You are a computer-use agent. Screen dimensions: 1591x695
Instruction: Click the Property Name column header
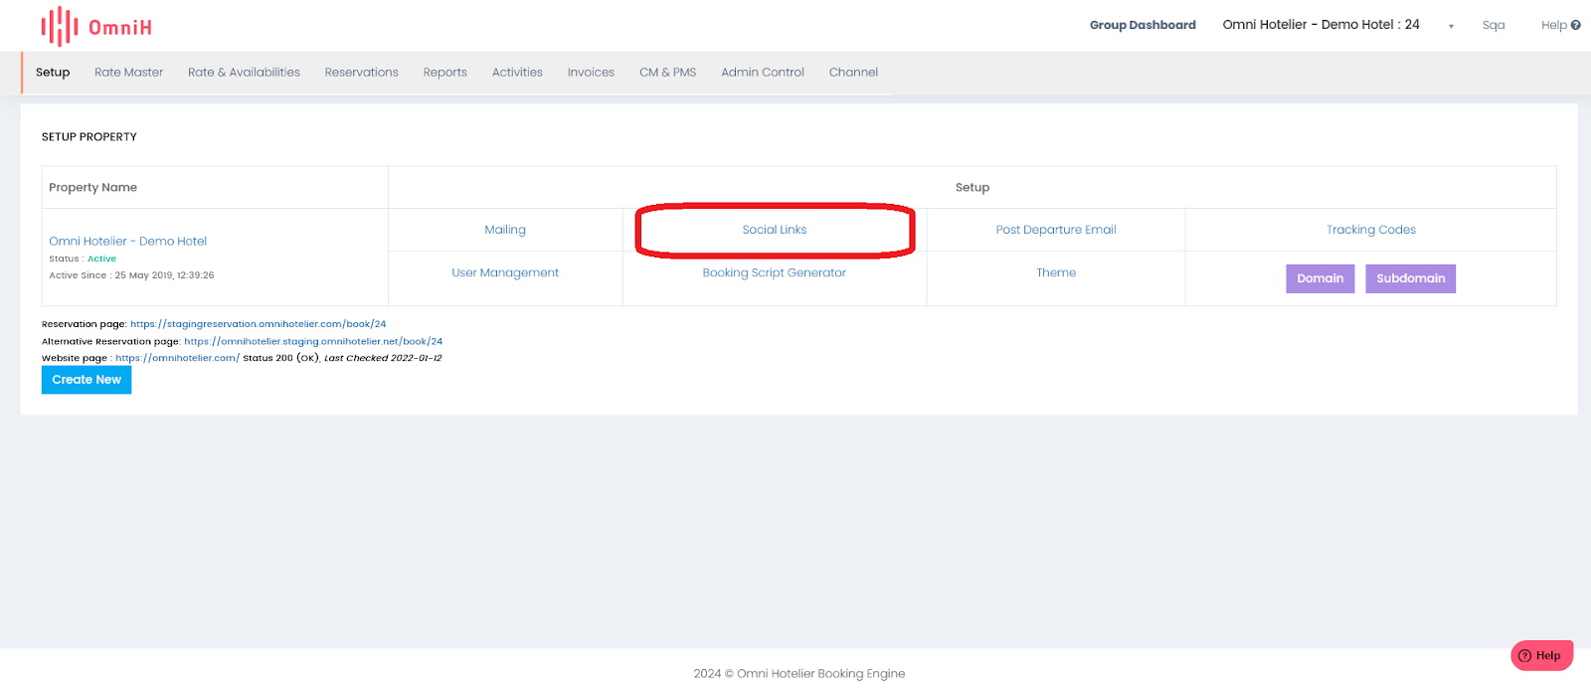click(93, 187)
